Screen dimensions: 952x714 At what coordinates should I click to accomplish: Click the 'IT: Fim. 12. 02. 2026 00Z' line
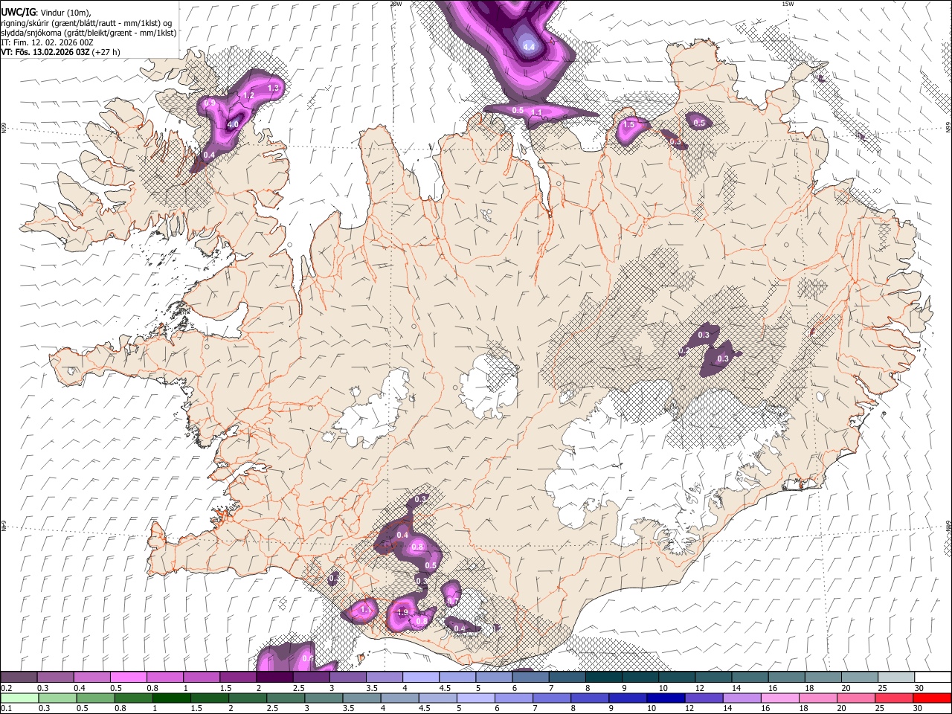(47, 42)
